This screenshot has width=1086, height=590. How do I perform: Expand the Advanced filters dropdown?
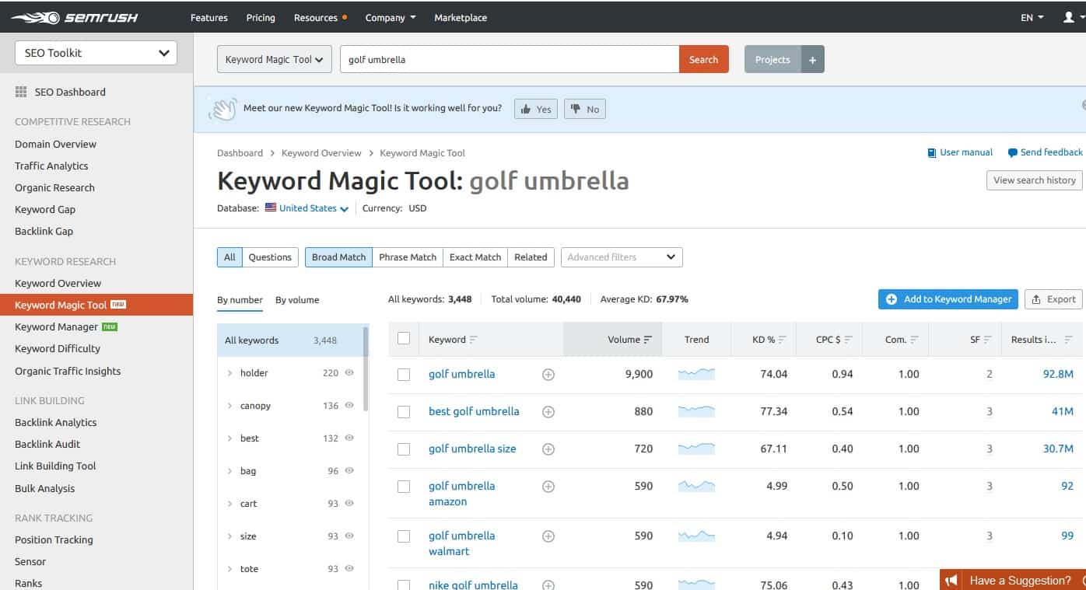[x=621, y=257]
